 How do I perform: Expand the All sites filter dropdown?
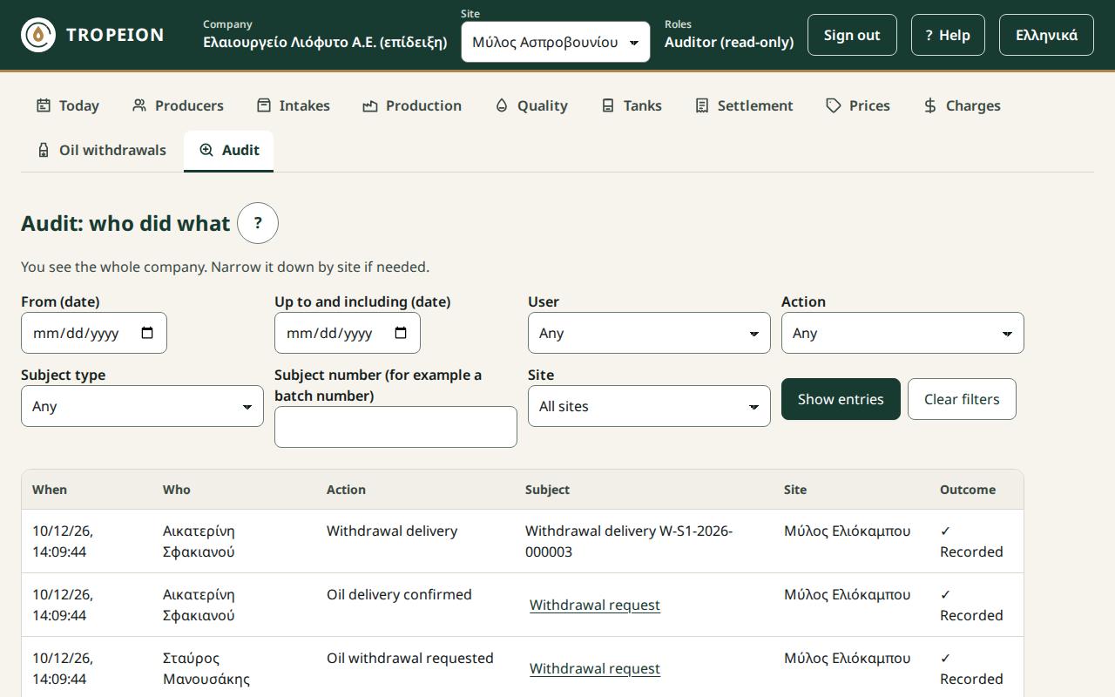649,406
